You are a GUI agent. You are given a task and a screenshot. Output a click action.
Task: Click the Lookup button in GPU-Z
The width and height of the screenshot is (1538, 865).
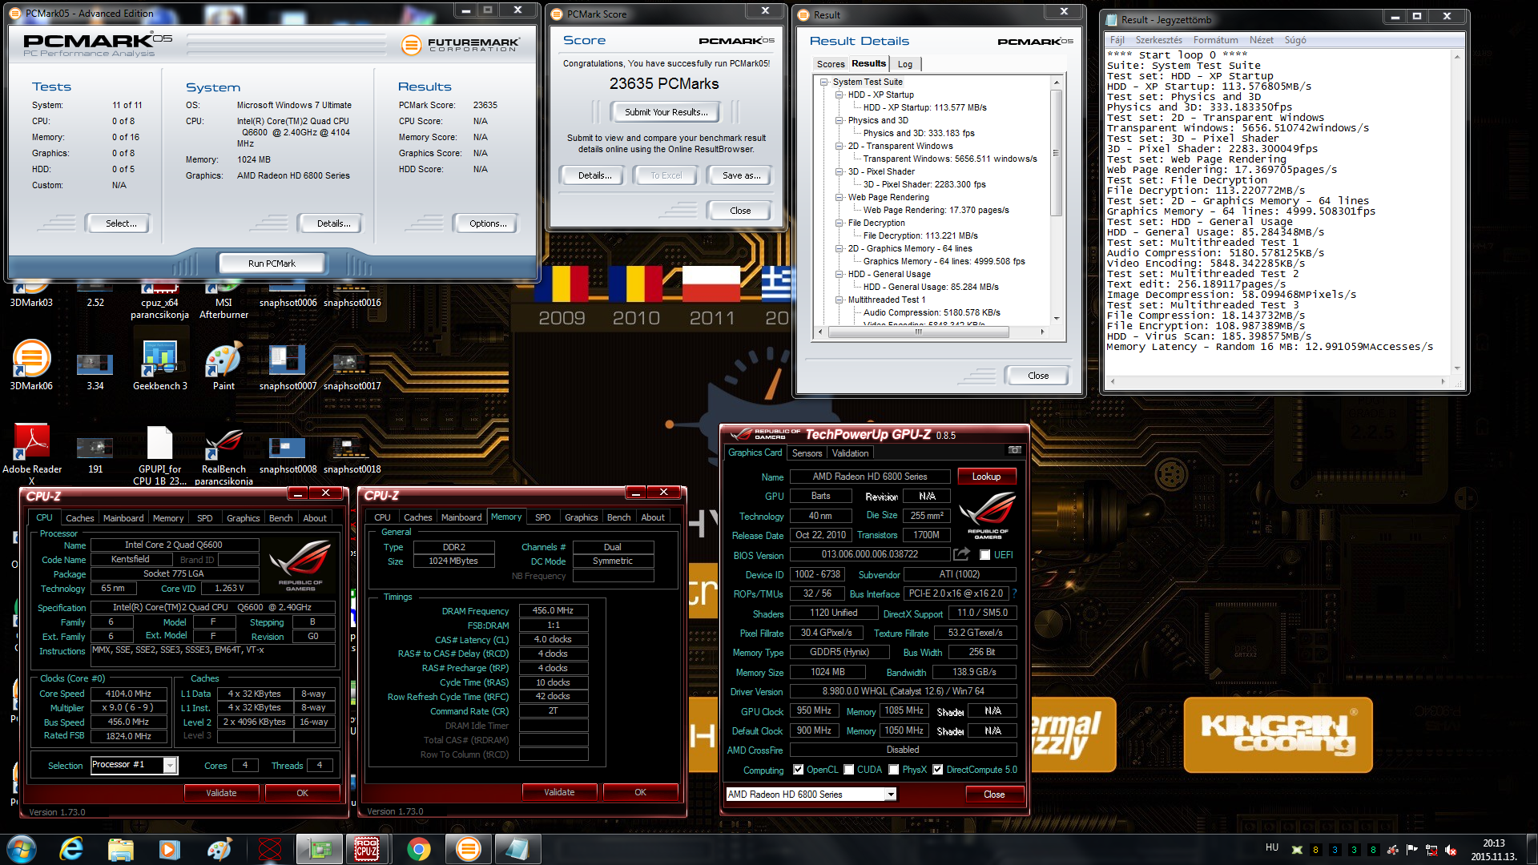tap(986, 477)
